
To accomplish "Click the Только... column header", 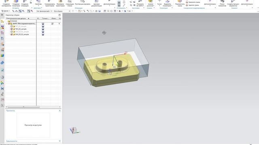I will [x=46, y=19].
